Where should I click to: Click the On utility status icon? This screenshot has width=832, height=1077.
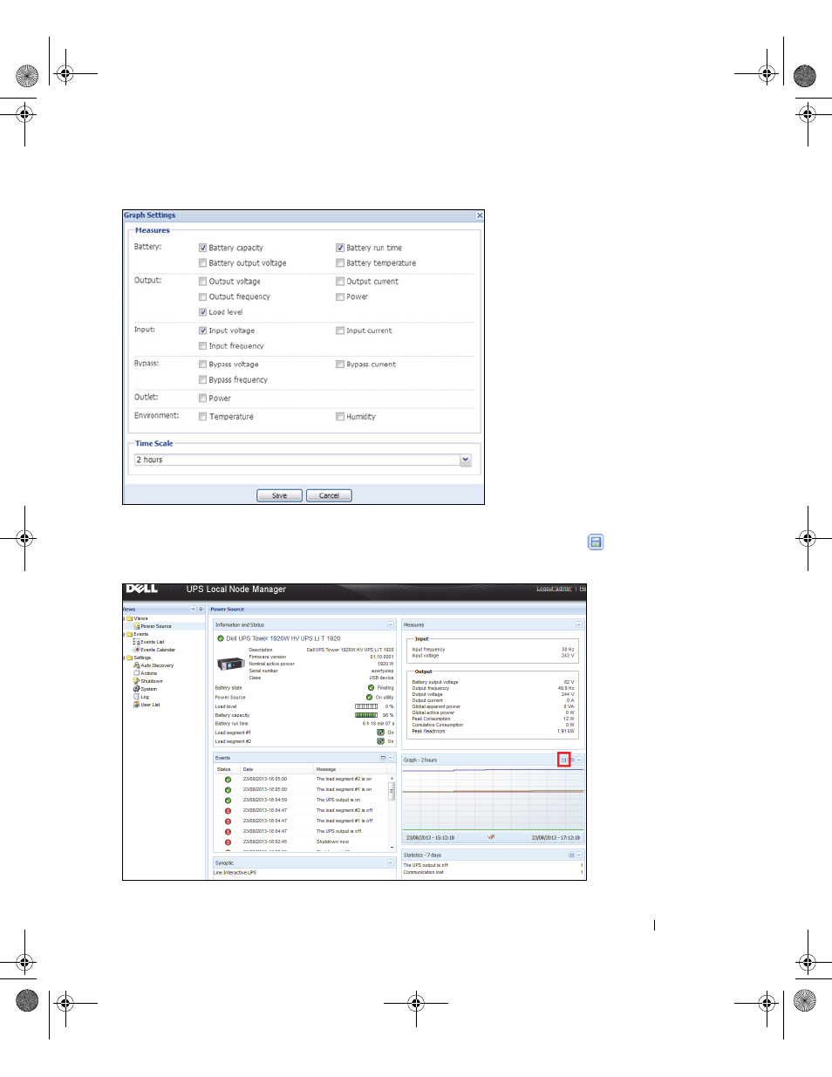pyautogui.click(x=370, y=698)
